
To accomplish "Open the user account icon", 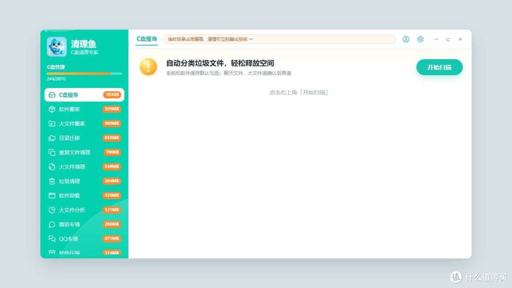I will pyautogui.click(x=406, y=39).
